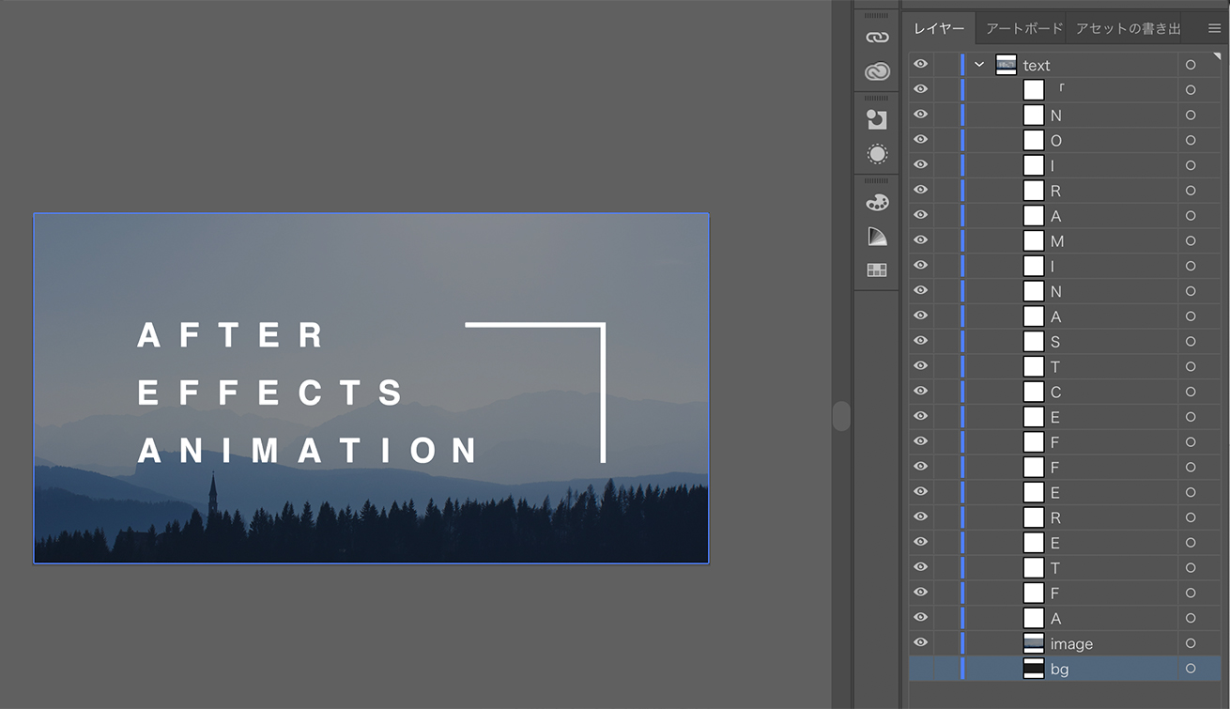This screenshot has width=1230, height=709.
Task: Collapse the text layer with its chevron
Action: point(979,65)
